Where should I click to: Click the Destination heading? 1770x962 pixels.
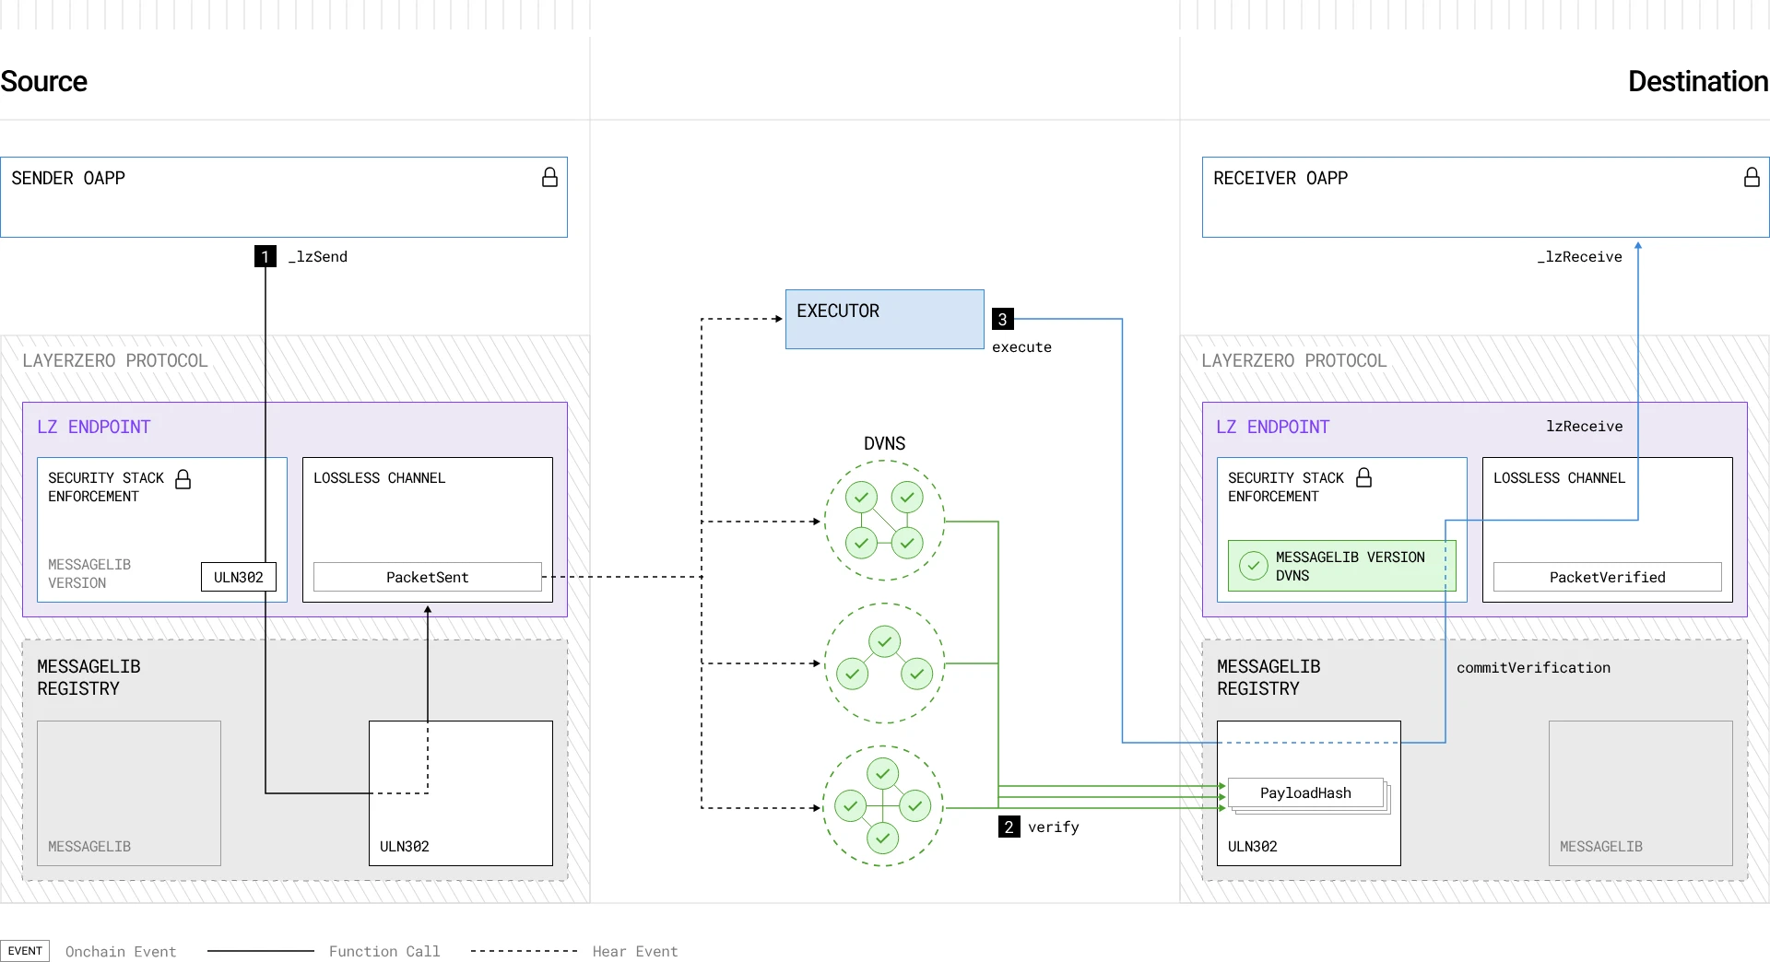pyautogui.click(x=1697, y=81)
